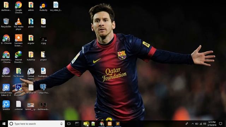
Task: Open sanjidakha... - Chrome shortcut
Action: (x=6, y=57)
